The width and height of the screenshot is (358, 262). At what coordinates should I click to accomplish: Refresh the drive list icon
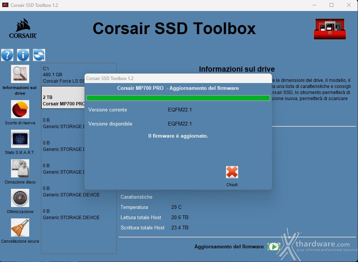point(39,55)
